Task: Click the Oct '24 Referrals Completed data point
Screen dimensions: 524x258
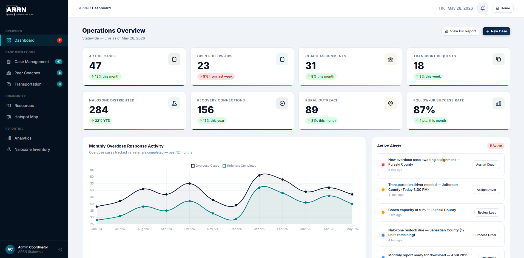Action: 190,201
